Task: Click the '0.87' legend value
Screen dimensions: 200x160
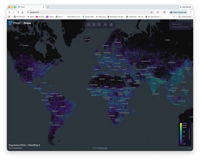Action: [184, 144]
